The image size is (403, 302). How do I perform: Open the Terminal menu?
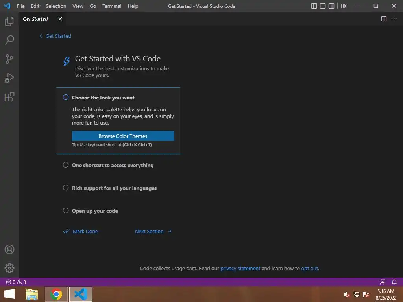pos(112,6)
